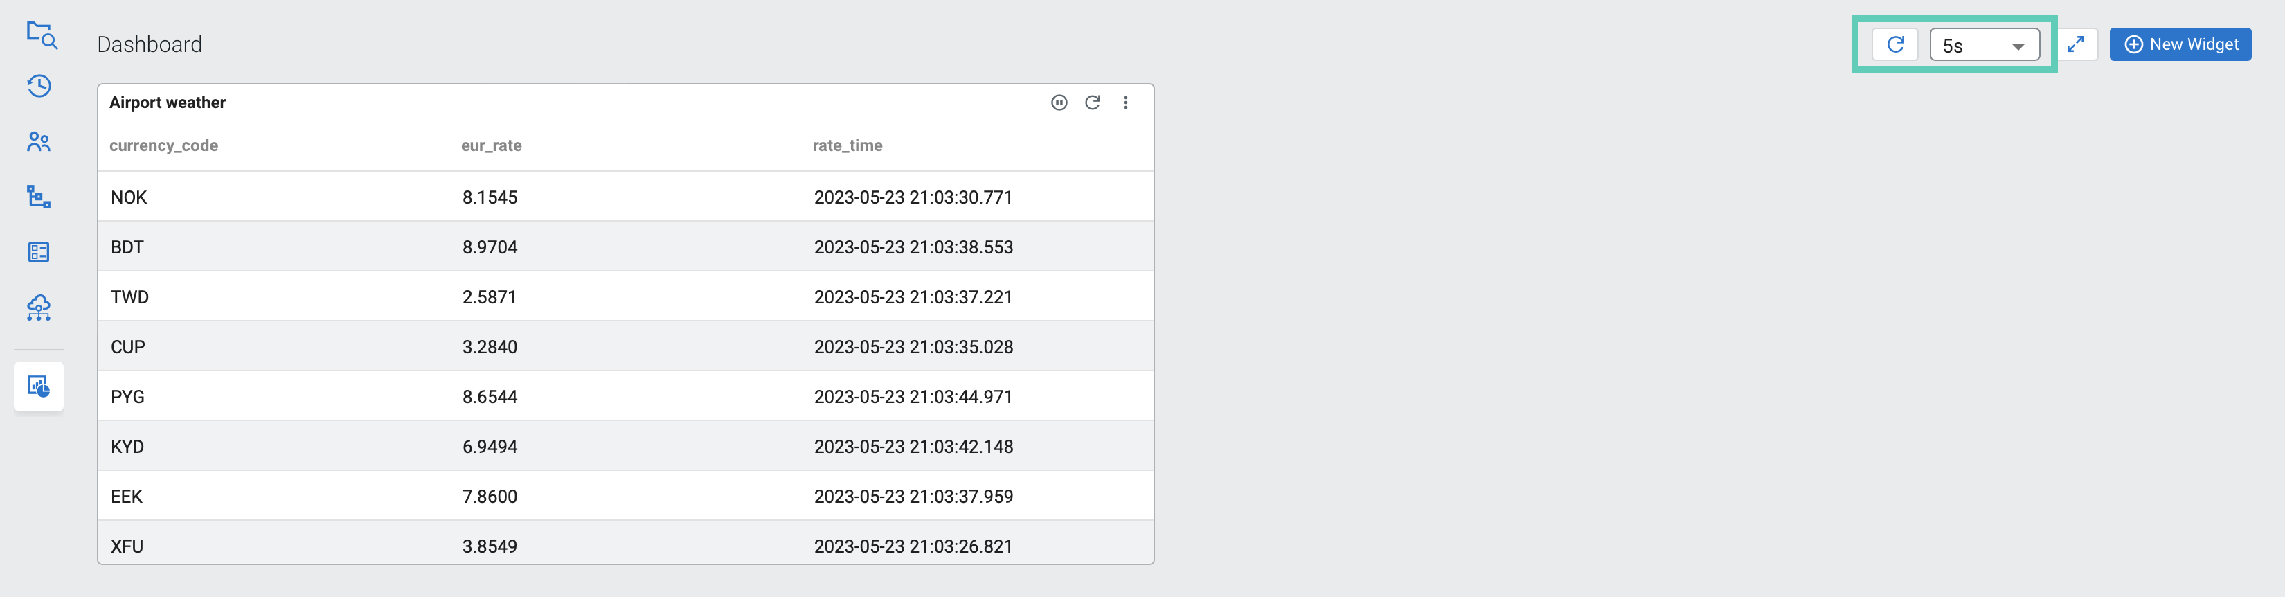Open the list form icon in sidebar
The width and height of the screenshot is (2285, 597).
[x=39, y=252]
